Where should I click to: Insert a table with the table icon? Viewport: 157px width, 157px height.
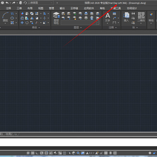point(114,14)
